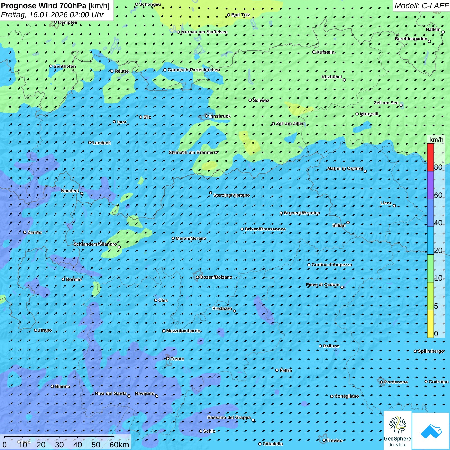Click the Spilimbergo label
The width and height of the screenshot is (450, 450).
tap(431, 351)
